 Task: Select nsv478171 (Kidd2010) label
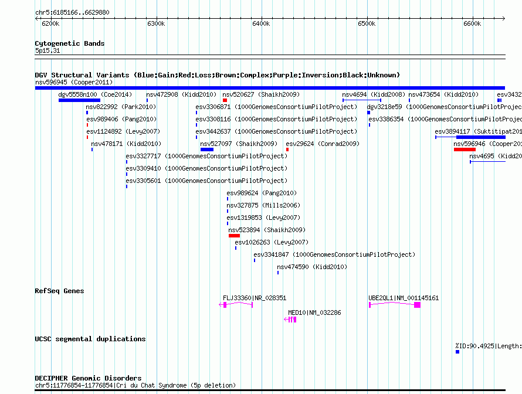point(126,144)
